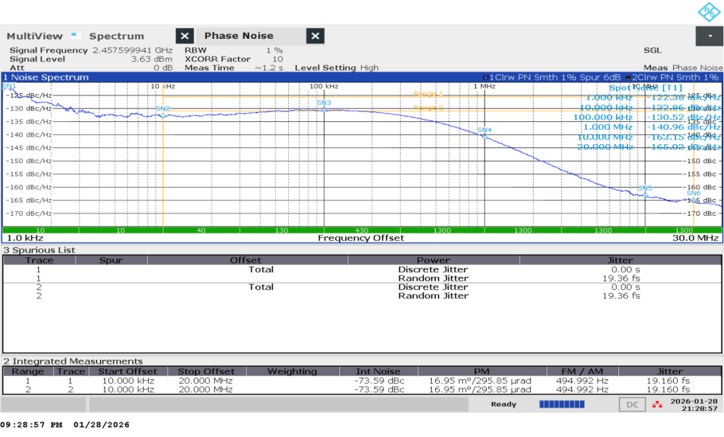
Task: Select the SN6 spot noise marker
Action: [694, 193]
